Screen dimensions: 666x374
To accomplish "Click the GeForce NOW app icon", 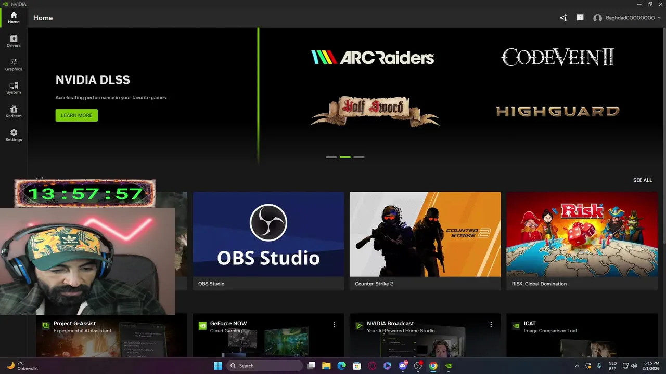I will 202,326.
